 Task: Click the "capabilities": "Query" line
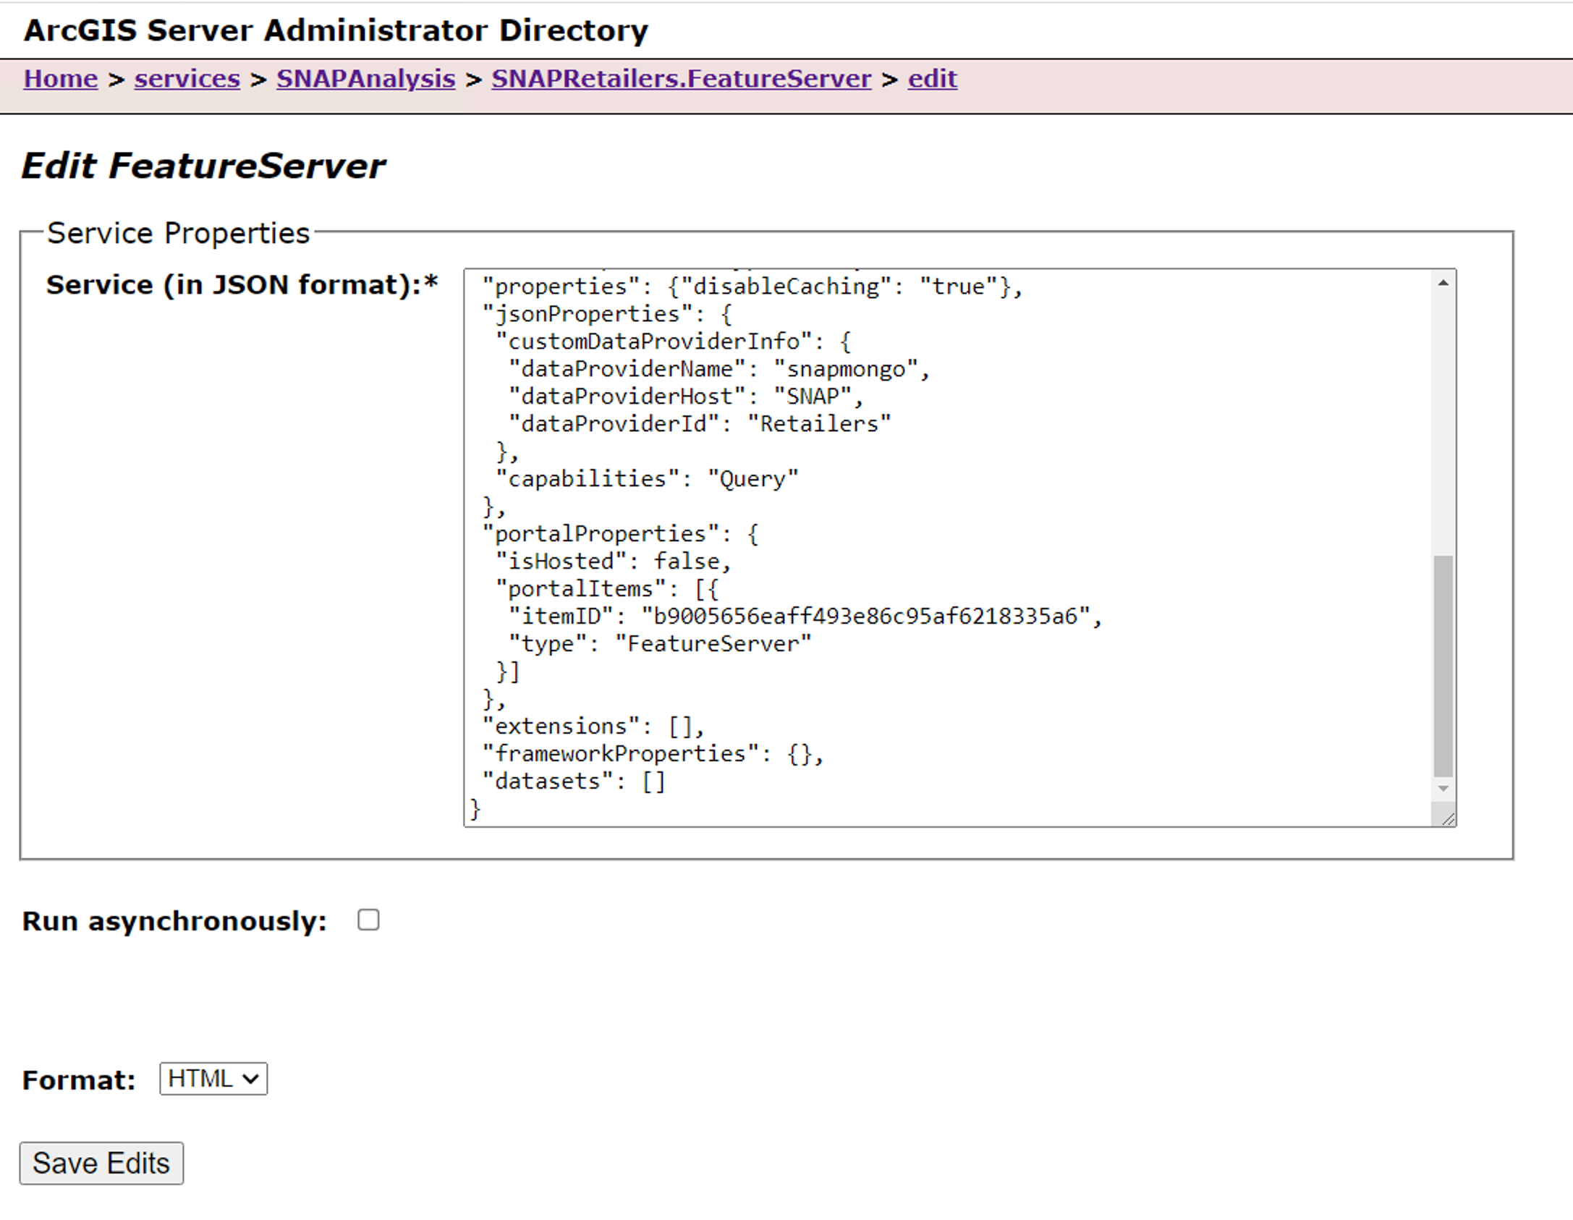click(x=647, y=479)
